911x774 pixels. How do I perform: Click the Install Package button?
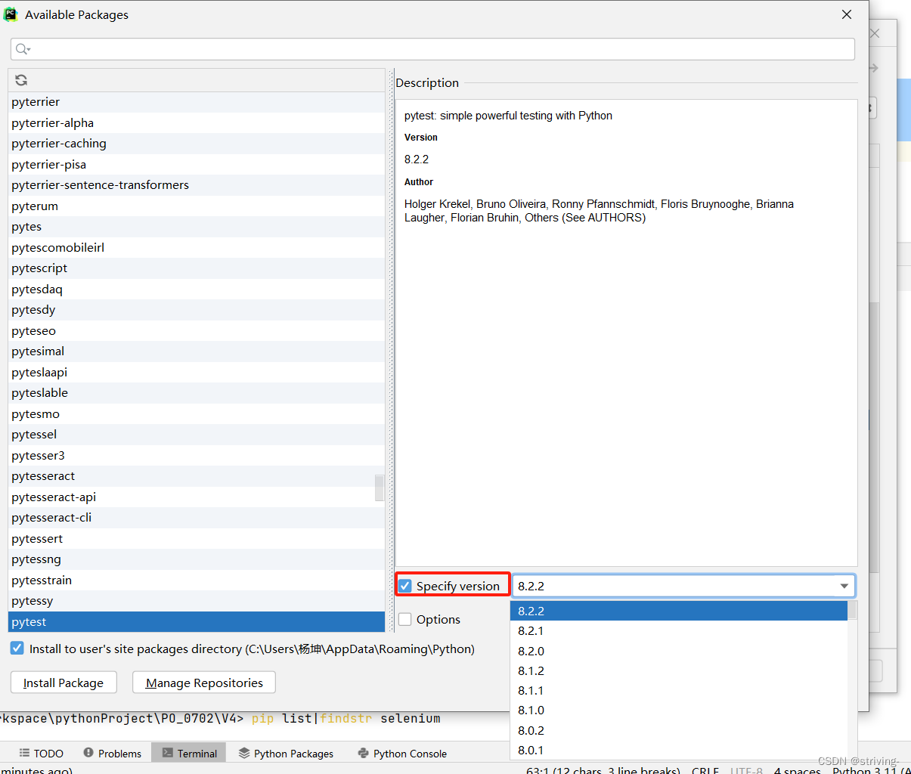tap(64, 682)
